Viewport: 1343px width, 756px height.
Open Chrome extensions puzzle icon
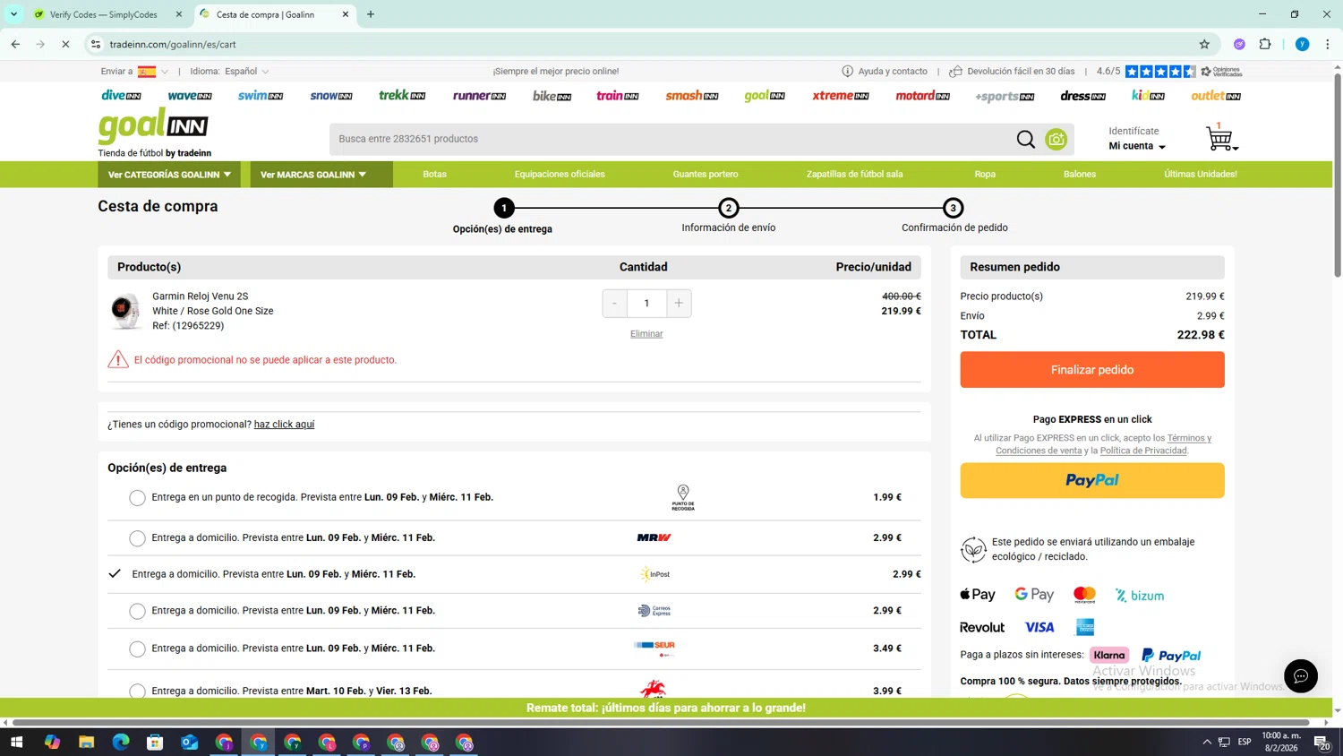click(x=1265, y=44)
